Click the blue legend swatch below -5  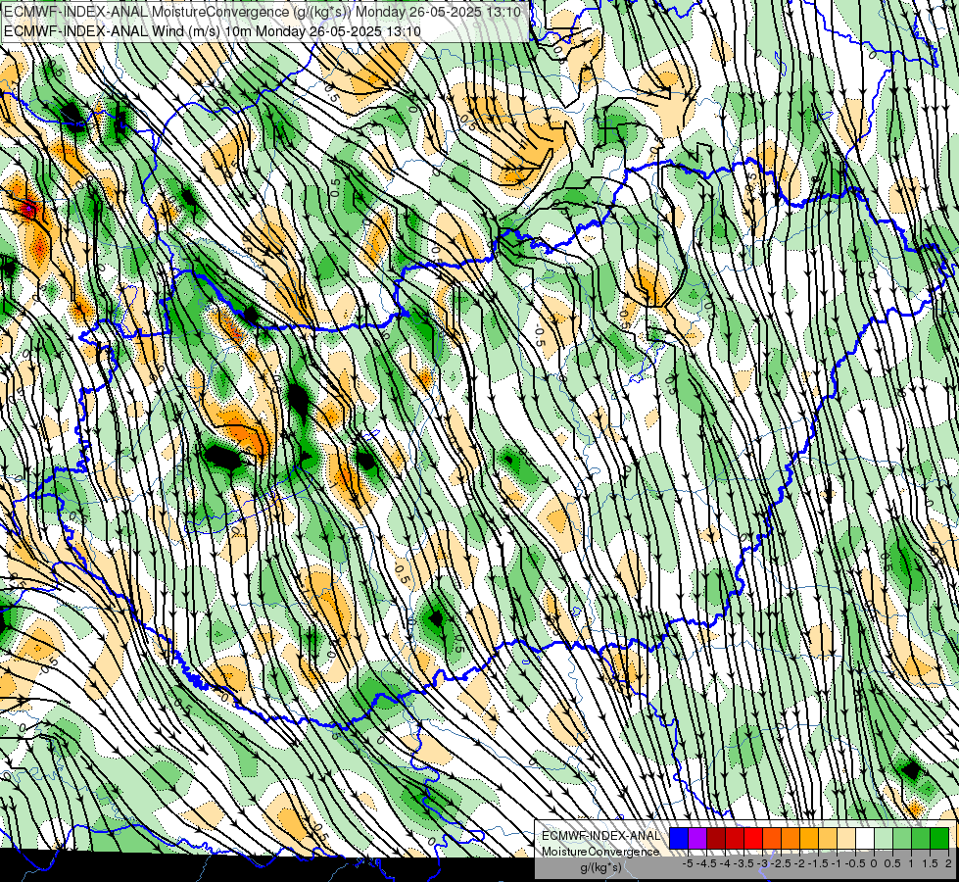click(x=679, y=838)
